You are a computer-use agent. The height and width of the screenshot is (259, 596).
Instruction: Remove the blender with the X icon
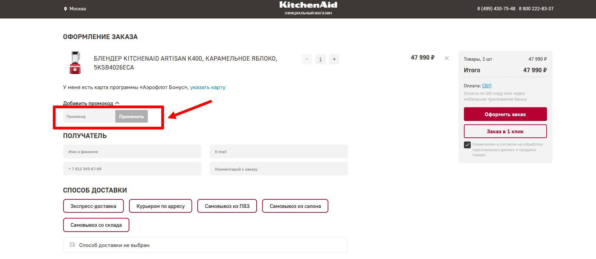click(x=447, y=58)
